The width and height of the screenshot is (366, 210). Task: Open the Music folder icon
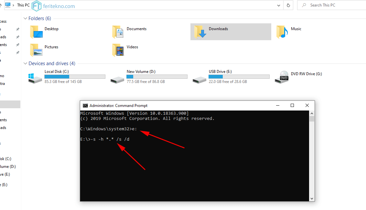282,32
